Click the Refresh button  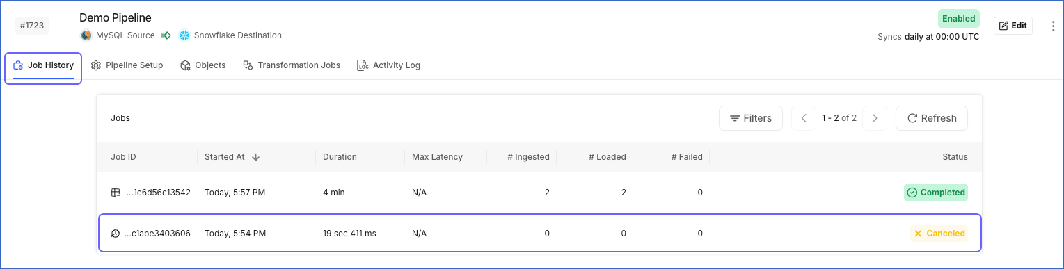[x=932, y=118]
